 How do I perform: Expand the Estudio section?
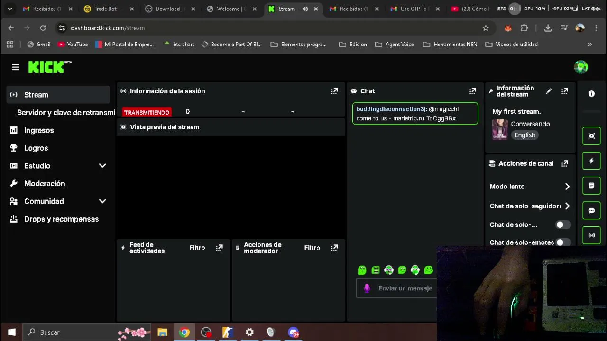pyautogui.click(x=102, y=166)
